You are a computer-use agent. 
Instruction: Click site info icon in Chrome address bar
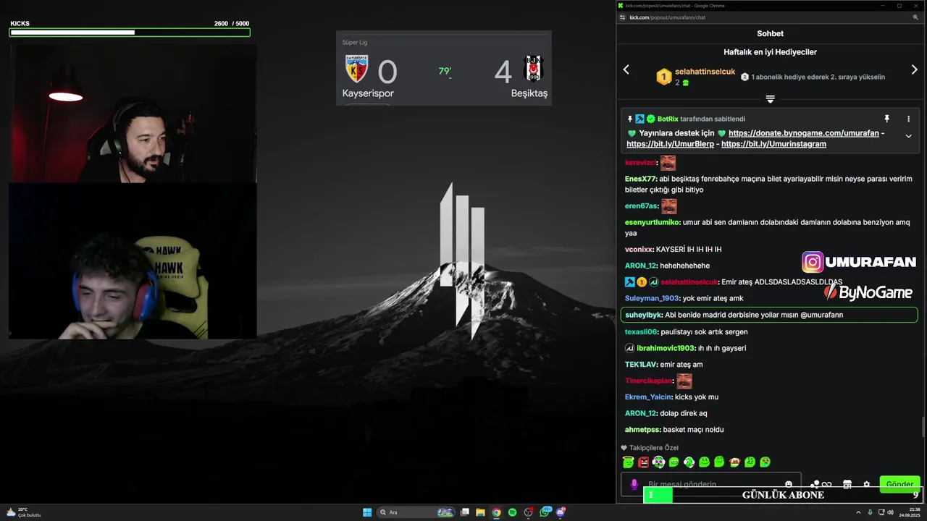pos(622,17)
